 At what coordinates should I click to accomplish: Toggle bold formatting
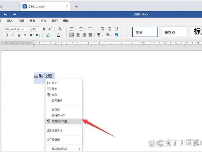7,35
